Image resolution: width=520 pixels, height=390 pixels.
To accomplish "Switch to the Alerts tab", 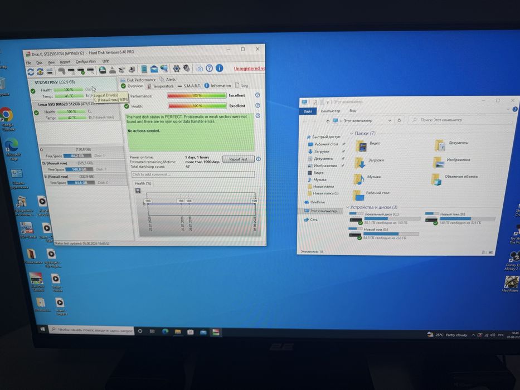I will click(168, 80).
